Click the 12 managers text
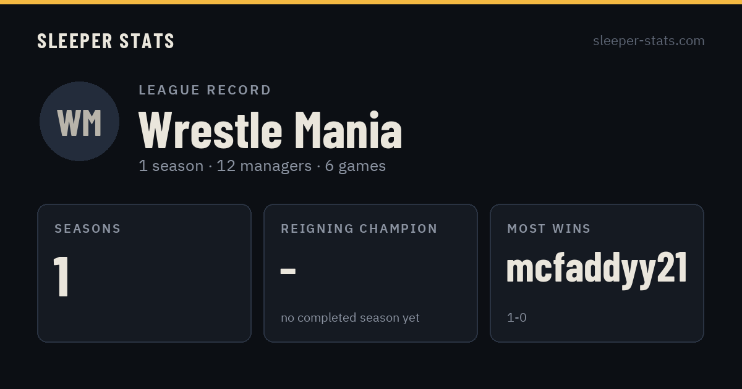Screen dimensions: 742x389 point(264,166)
